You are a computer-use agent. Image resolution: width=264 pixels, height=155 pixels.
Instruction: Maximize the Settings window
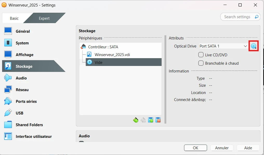tap(240, 5)
